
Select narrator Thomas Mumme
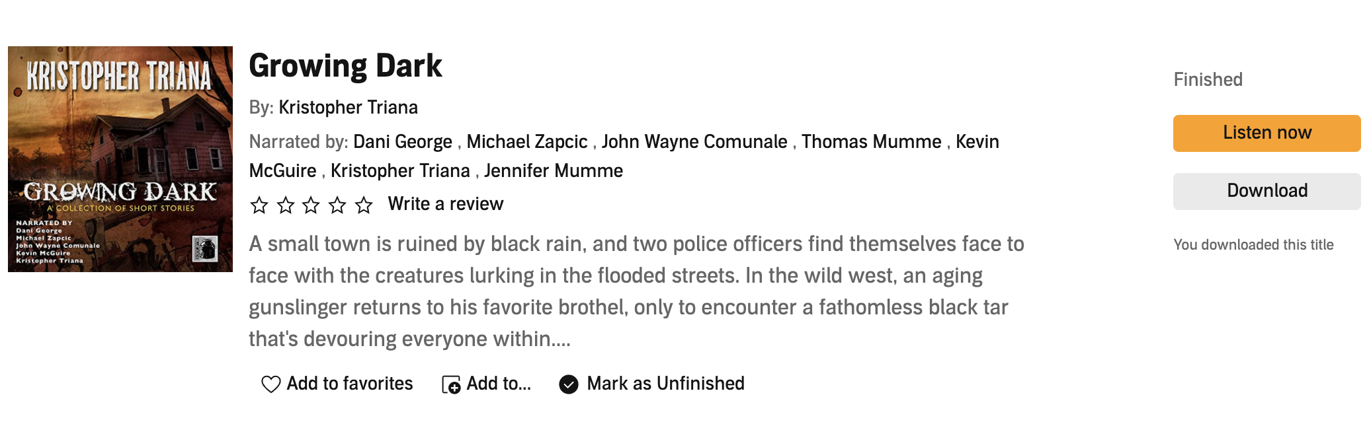[871, 142]
